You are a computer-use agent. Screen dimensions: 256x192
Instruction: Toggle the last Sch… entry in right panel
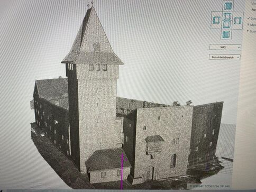(x=252, y=31)
